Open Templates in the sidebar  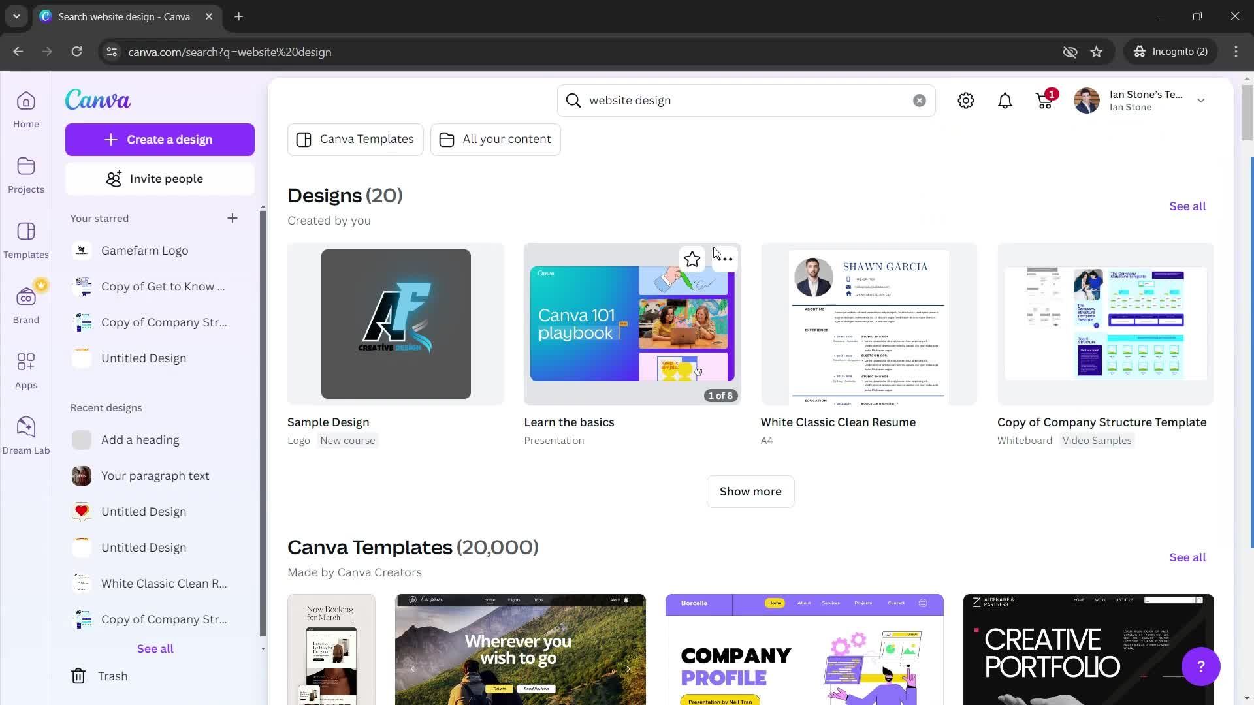[26, 240]
